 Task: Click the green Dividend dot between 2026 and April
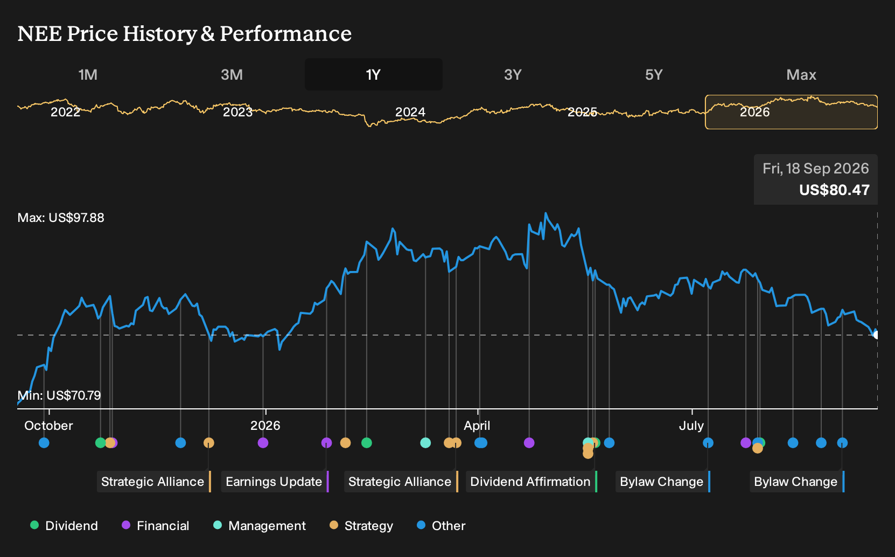tap(367, 443)
